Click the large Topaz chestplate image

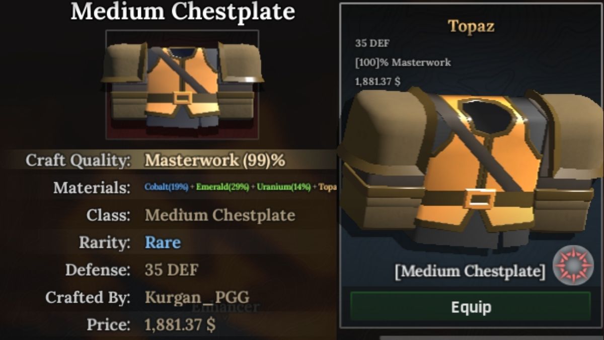point(471,171)
